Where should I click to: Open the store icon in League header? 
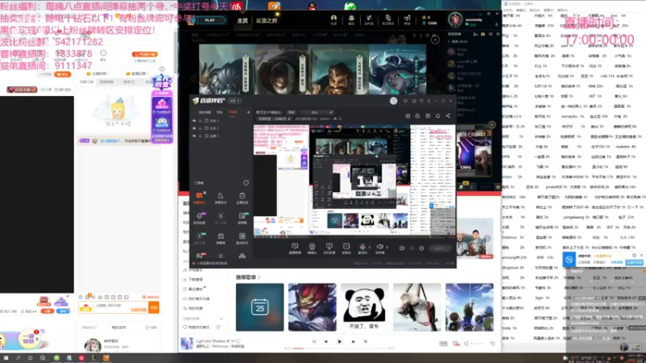pyautogui.click(x=407, y=19)
